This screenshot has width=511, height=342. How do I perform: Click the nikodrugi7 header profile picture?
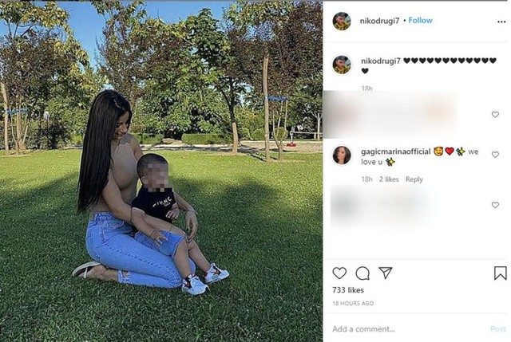342,22
